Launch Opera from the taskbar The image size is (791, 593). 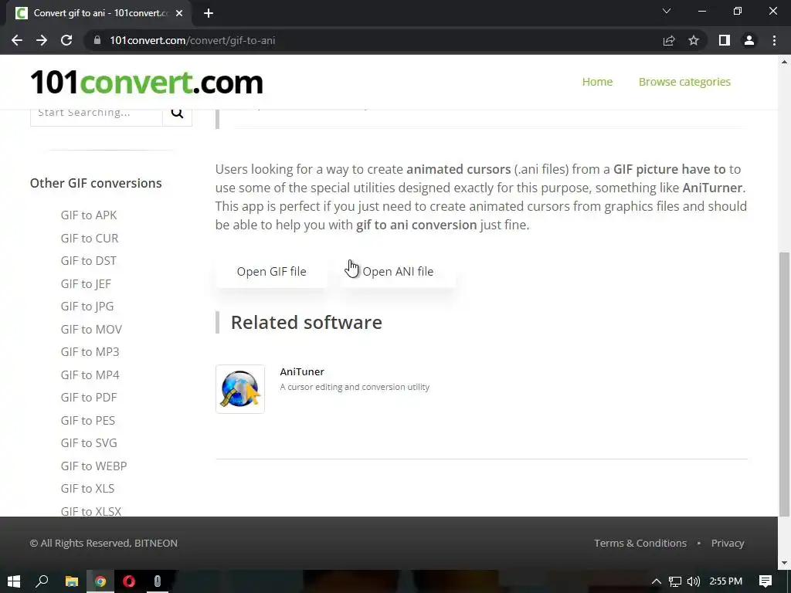pos(129,581)
